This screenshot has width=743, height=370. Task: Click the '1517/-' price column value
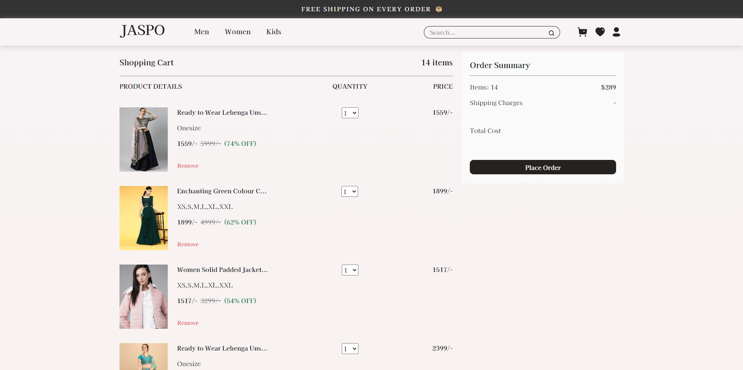(442, 270)
